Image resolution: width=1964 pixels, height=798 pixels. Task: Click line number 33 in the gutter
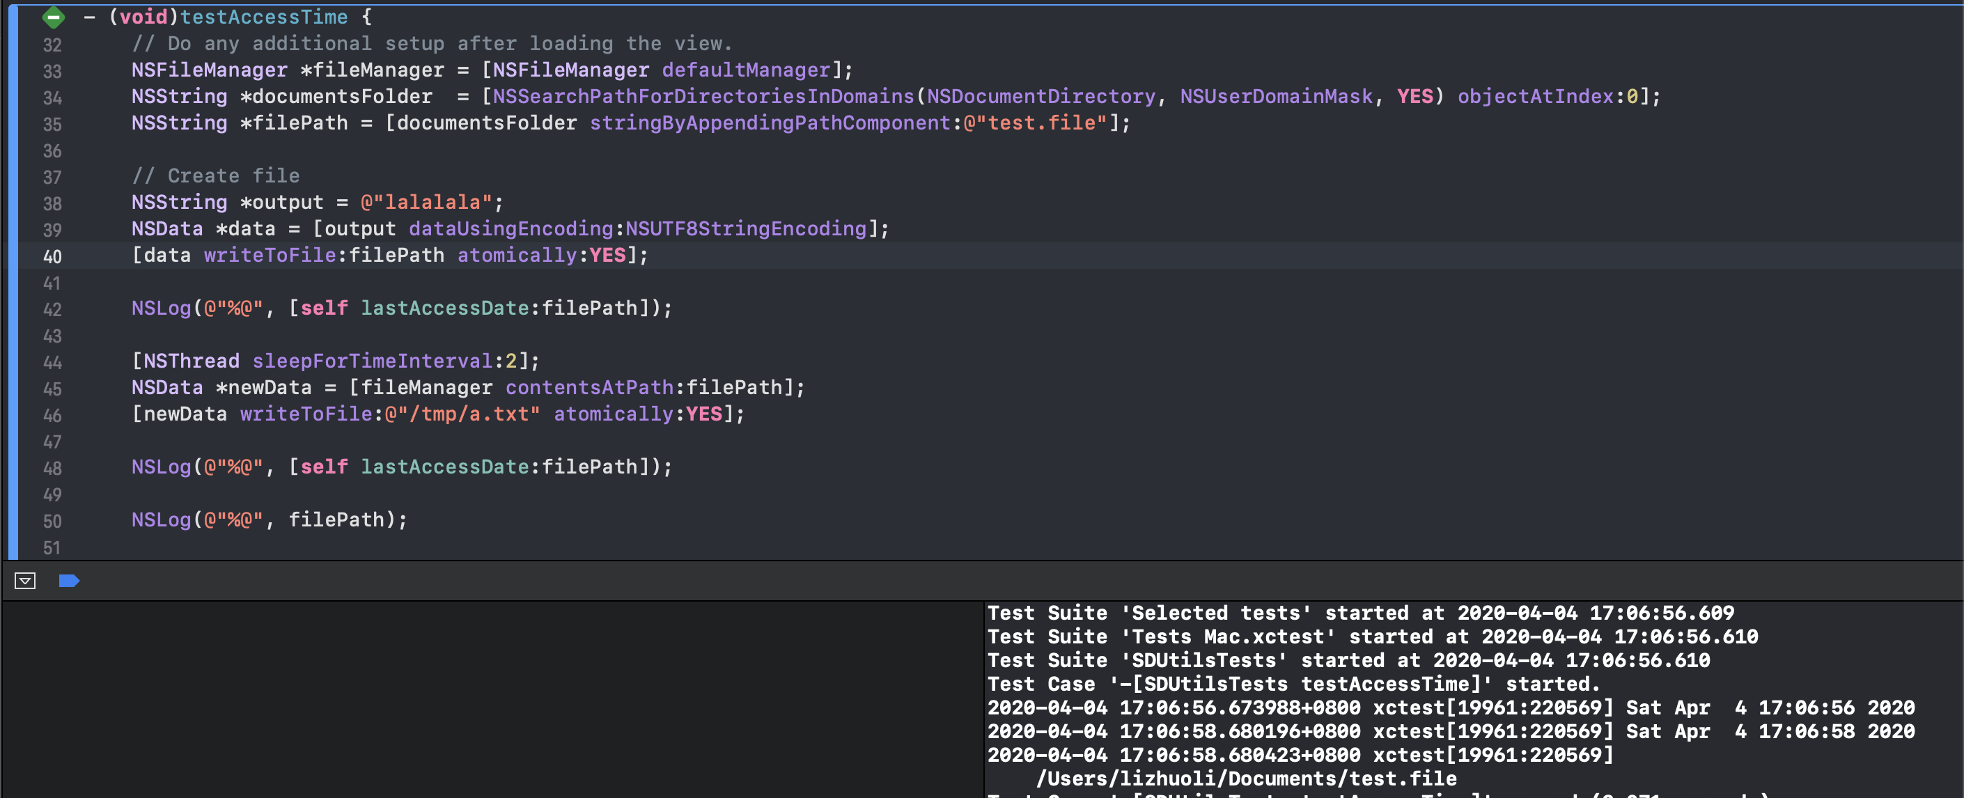point(52,71)
